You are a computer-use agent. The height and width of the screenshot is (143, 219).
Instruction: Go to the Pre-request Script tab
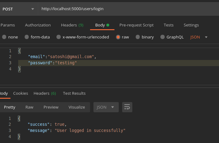[x=136, y=25]
